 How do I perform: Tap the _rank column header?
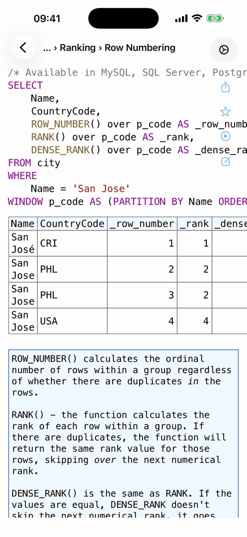click(x=194, y=224)
